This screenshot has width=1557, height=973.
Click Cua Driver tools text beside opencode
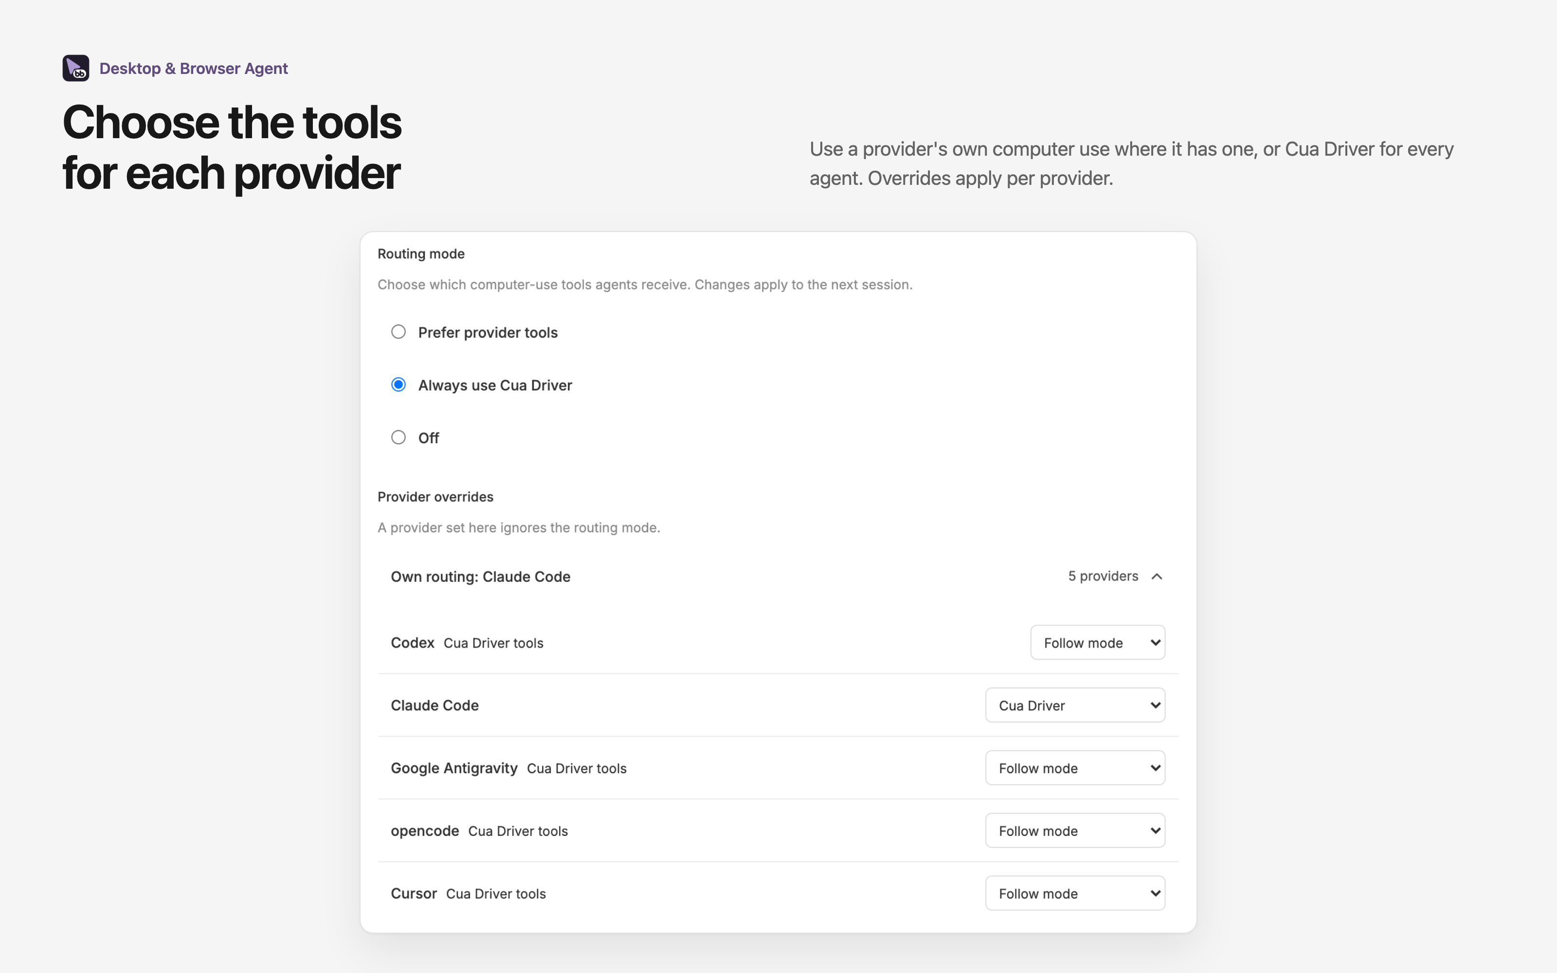click(518, 831)
